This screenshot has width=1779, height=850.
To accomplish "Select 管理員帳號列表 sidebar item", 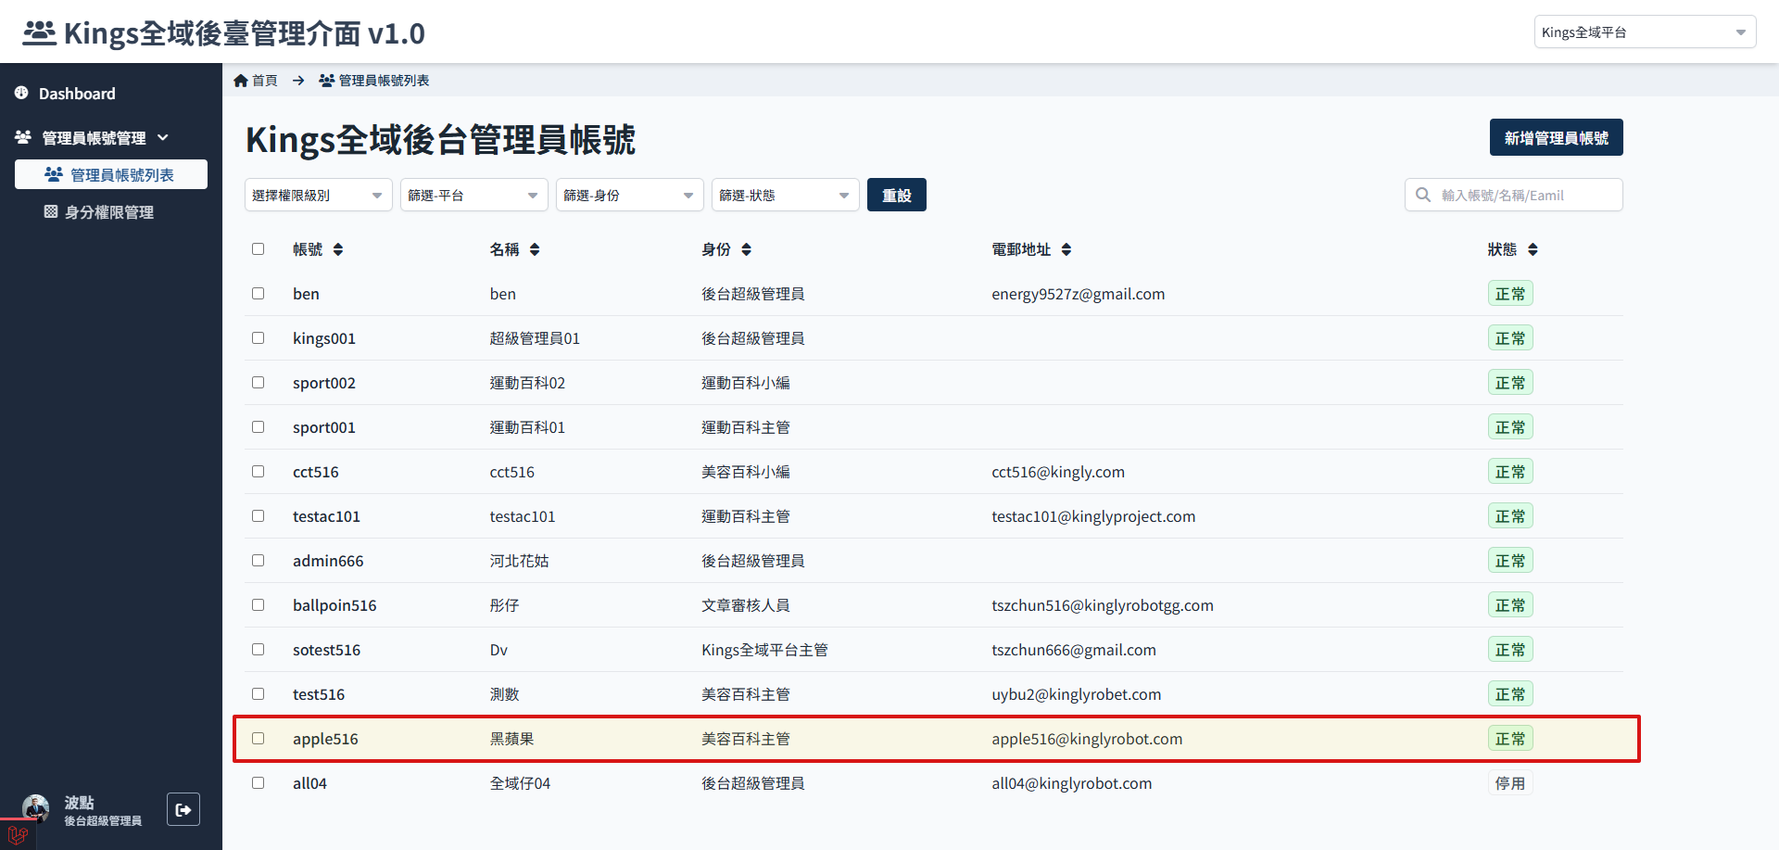I will coord(111,174).
